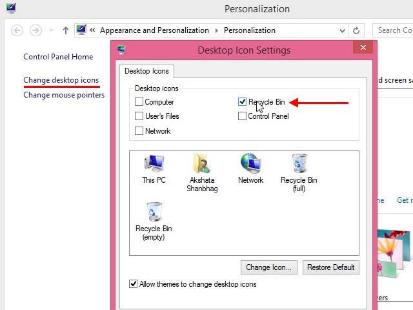Open Control Panel Home link
The width and height of the screenshot is (413, 310).
click(x=58, y=57)
